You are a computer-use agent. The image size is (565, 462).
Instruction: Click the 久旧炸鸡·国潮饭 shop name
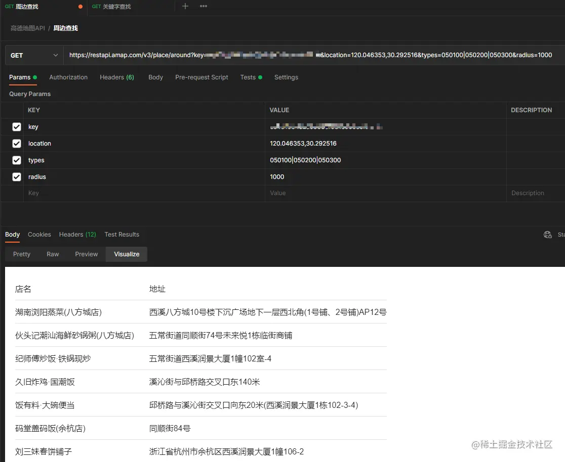click(45, 382)
